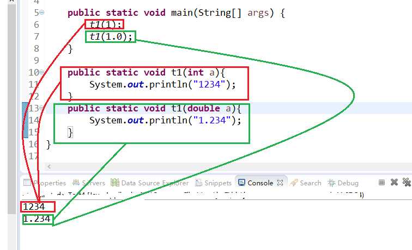Click Remove All Terminated Launches double-X icon
The image size is (412, 250).
pos(407,182)
